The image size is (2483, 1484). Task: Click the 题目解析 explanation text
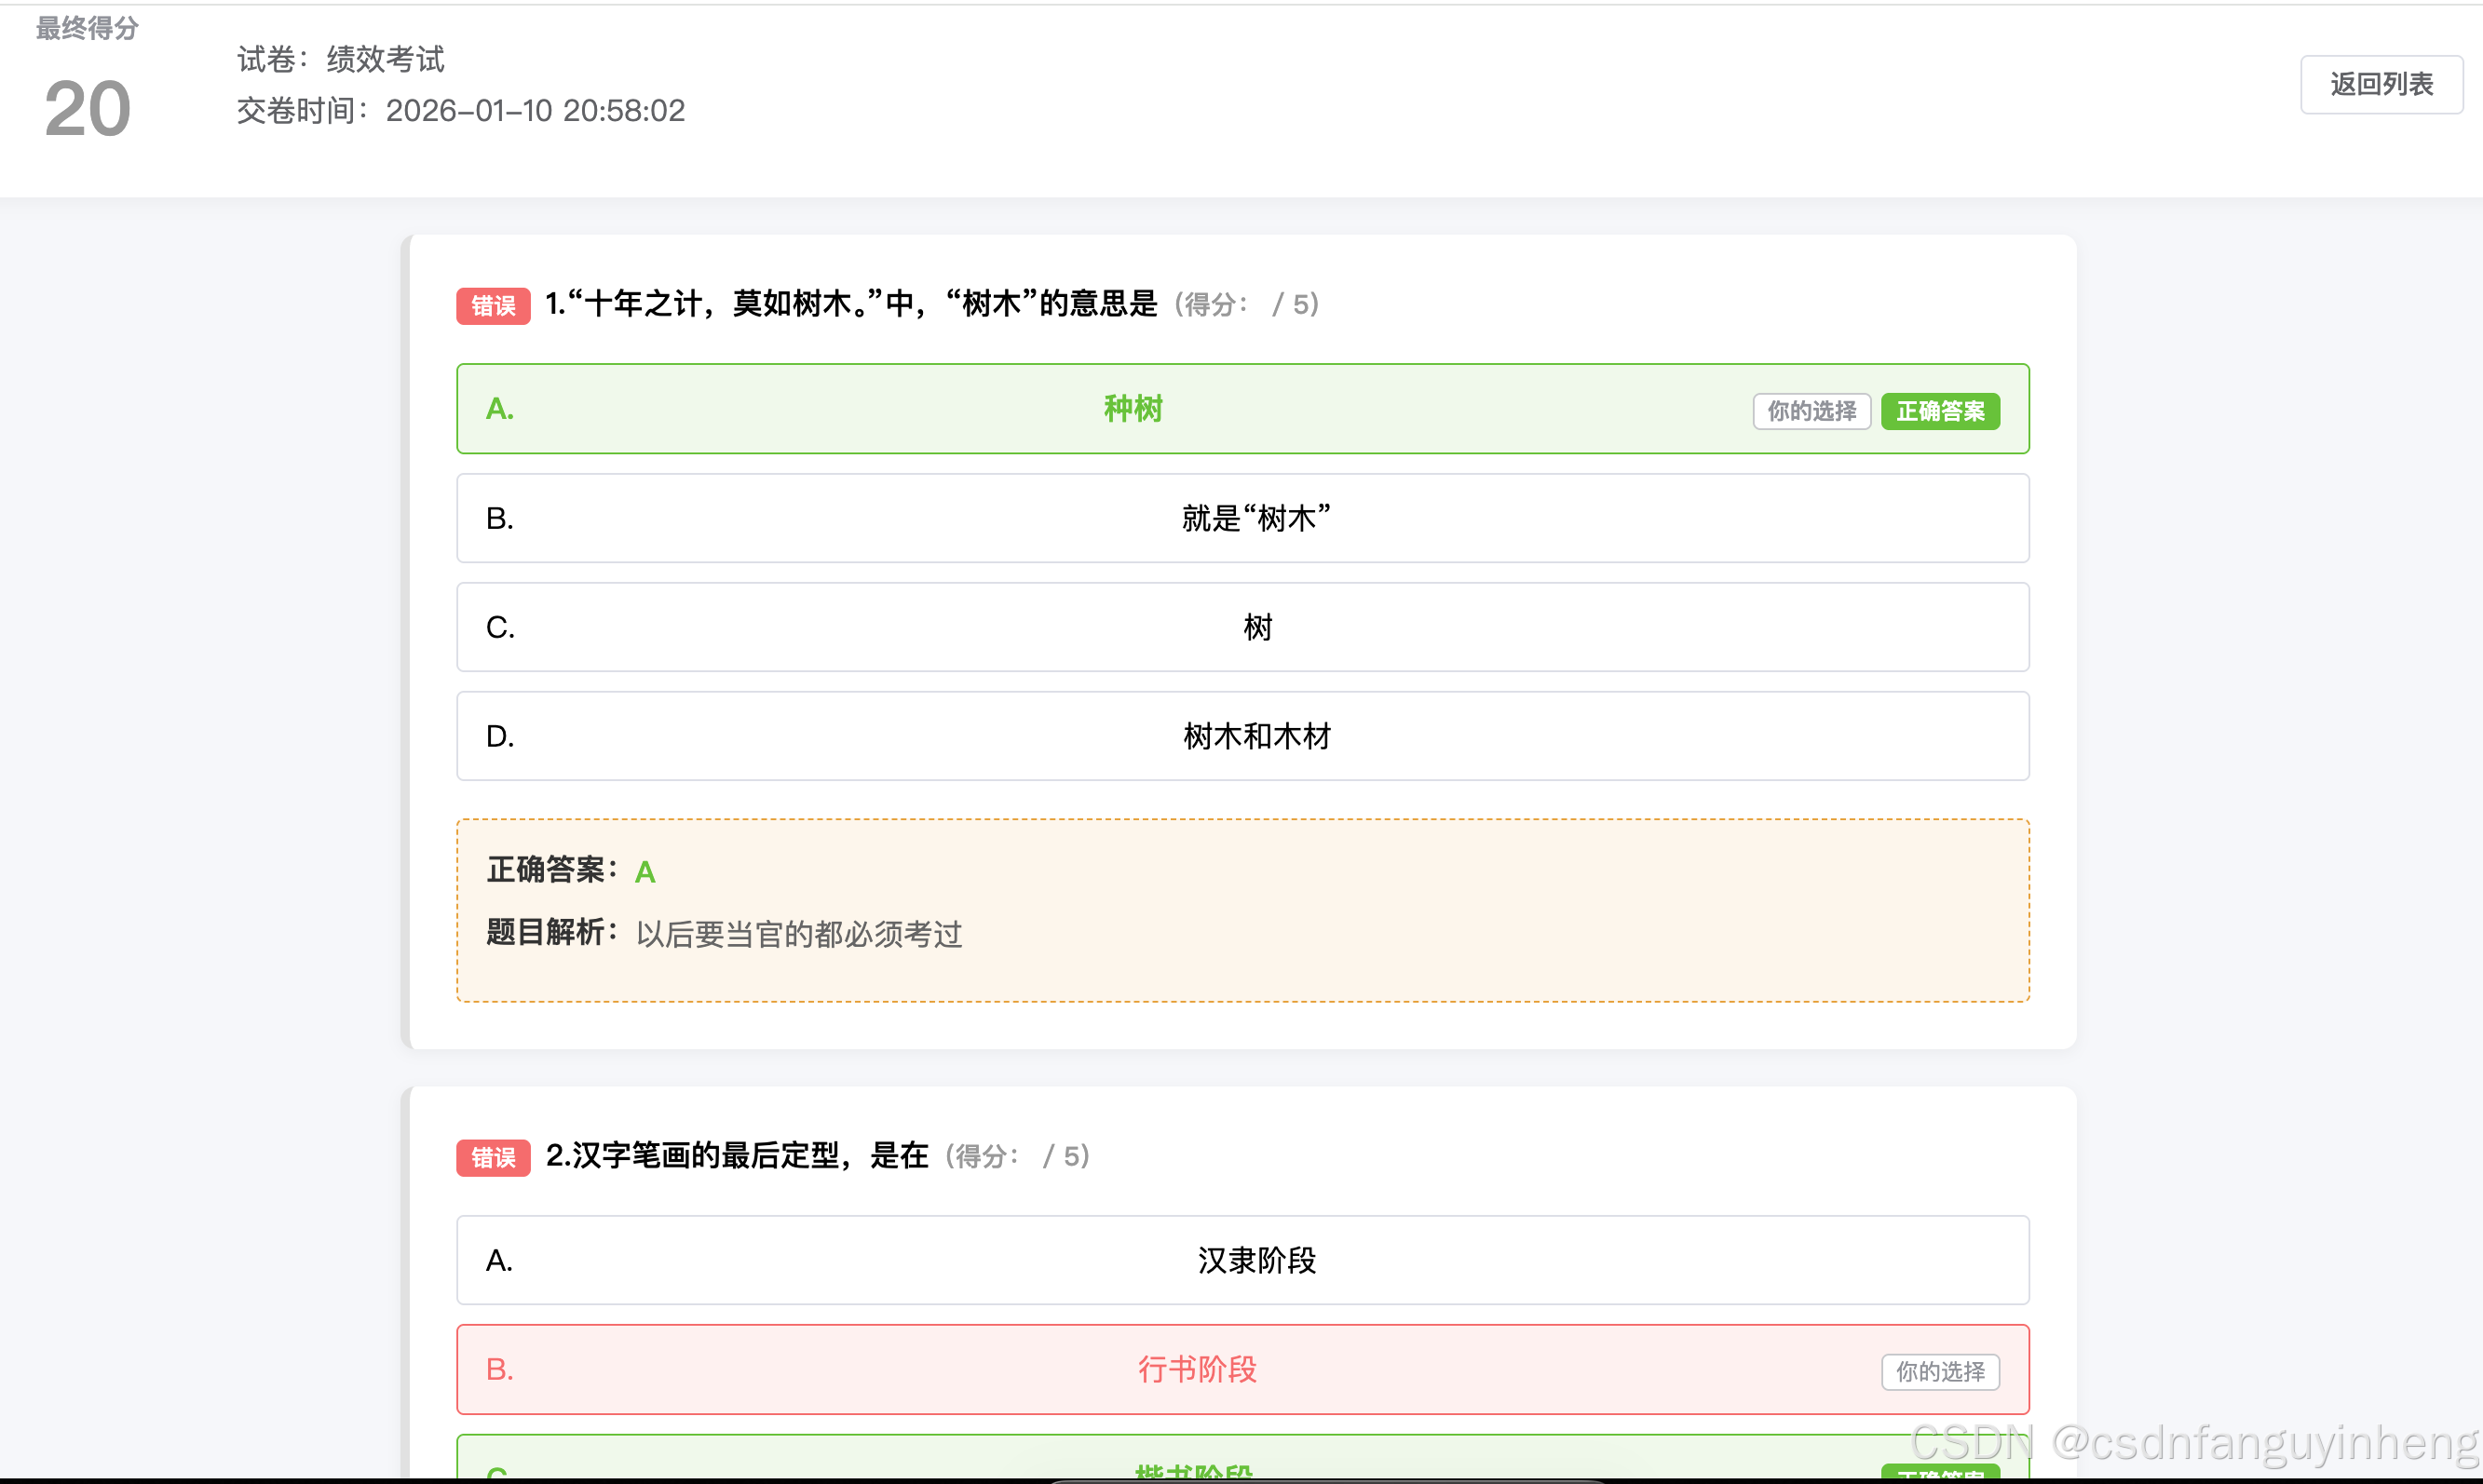click(797, 934)
